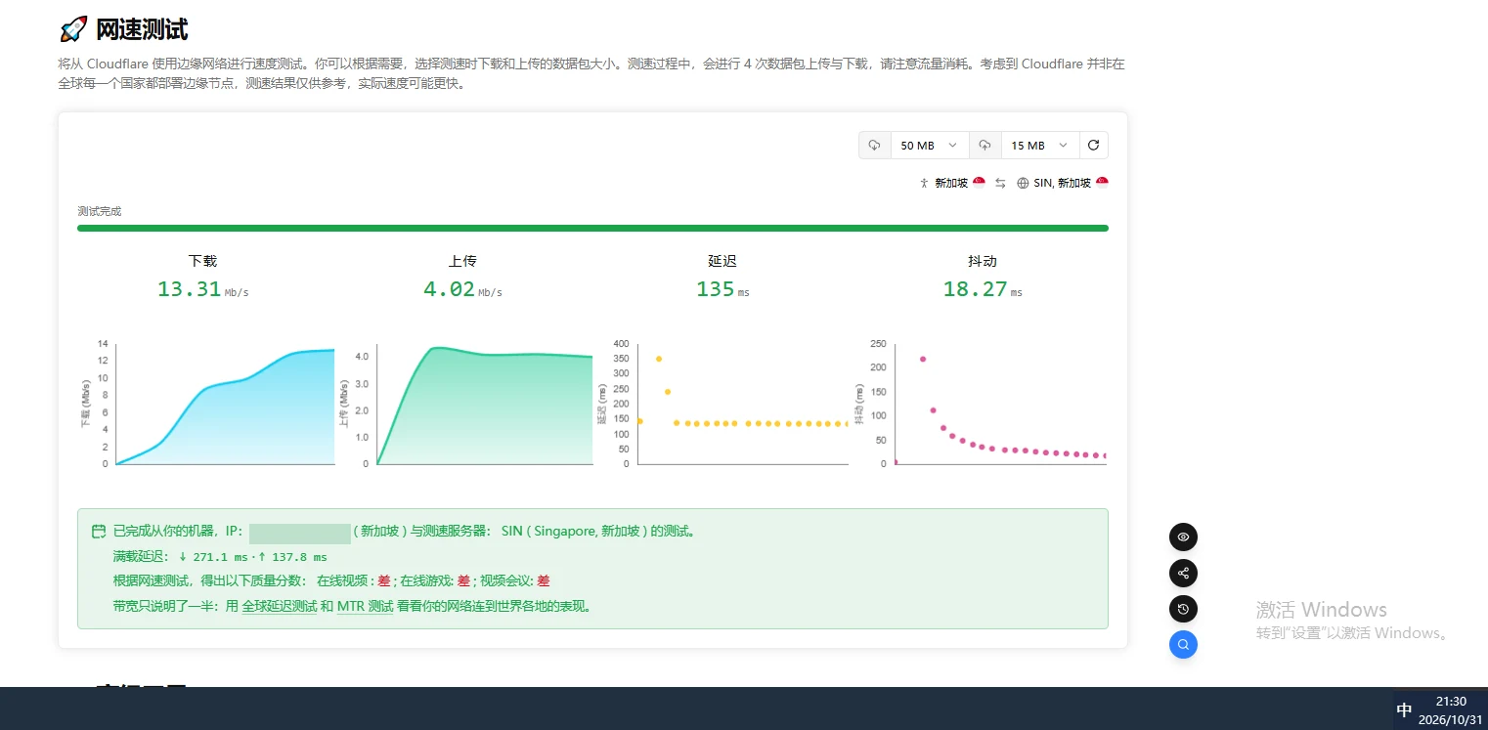This screenshot has height=730, width=1488.
Task: Click the eye floating button
Action: pos(1183,537)
